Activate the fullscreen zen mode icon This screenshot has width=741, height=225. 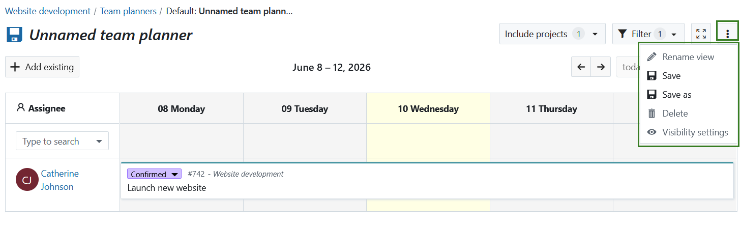pos(701,34)
